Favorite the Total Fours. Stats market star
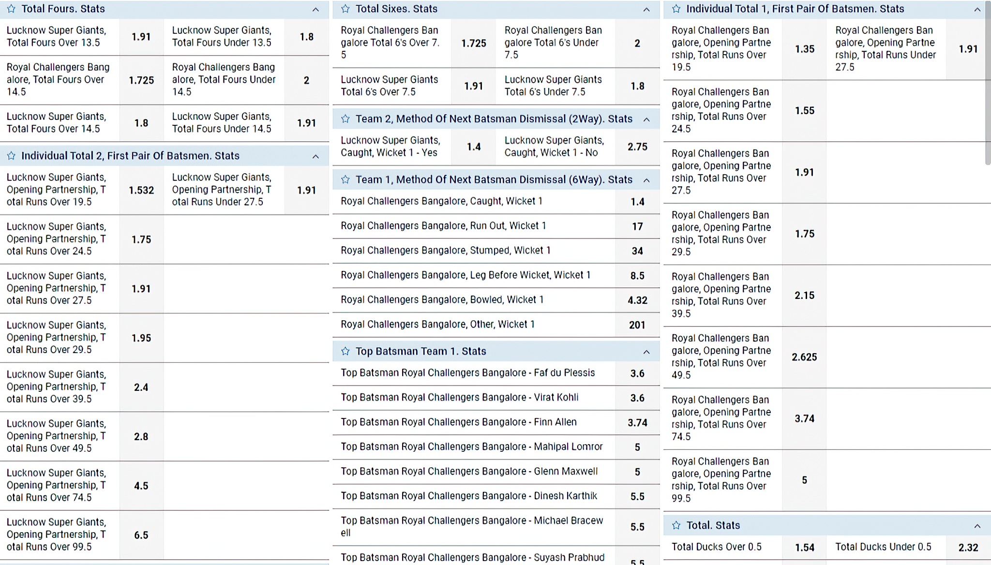The height and width of the screenshot is (565, 991). (x=12, y=9)
